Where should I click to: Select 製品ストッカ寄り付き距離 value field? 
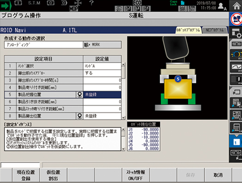point(102,109)
